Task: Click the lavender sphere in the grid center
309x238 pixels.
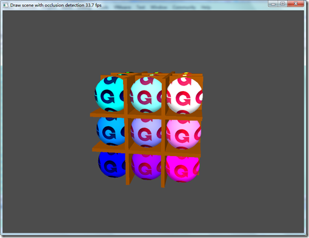Action: 146,133
